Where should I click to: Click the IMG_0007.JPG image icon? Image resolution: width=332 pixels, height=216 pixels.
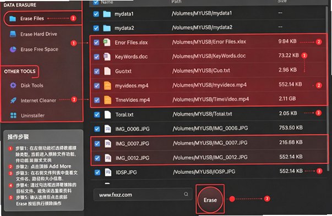(x=108, y=143)
